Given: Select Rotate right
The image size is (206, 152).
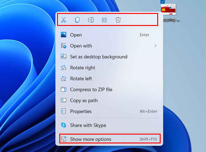Looking at the screenshot, I should 109,67.
